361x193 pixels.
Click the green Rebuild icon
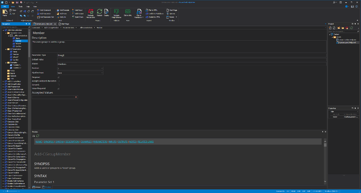coord(99,11)
